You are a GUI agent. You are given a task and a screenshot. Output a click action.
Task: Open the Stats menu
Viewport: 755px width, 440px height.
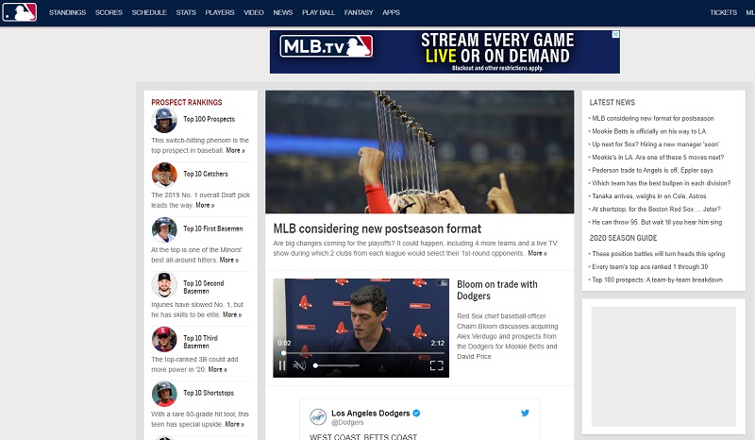[186, 12]
